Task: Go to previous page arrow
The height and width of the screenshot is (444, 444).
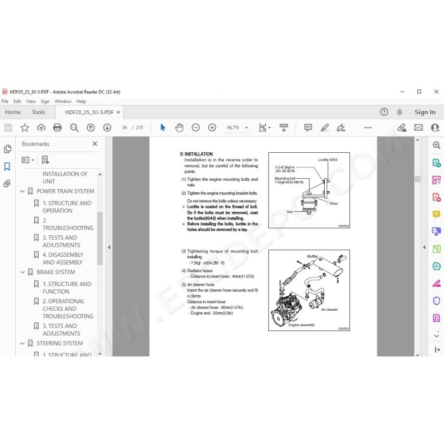Action: [91, 127]
